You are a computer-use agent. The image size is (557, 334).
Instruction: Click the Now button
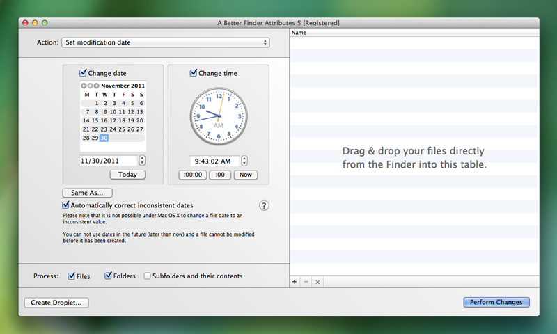click(x=246, y=175)
